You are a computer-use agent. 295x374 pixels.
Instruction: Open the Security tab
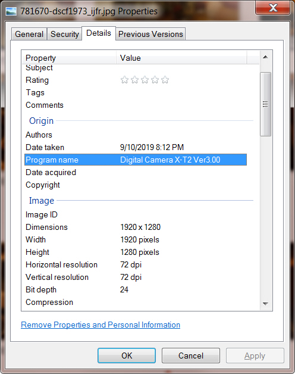pos(65,34)
